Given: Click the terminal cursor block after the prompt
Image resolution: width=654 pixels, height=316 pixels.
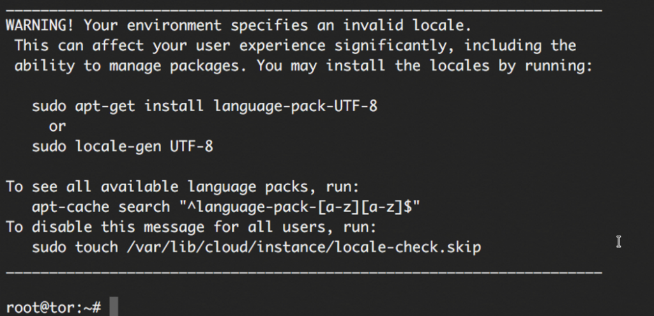Looking at the screenshot, I should click(113, 307).
